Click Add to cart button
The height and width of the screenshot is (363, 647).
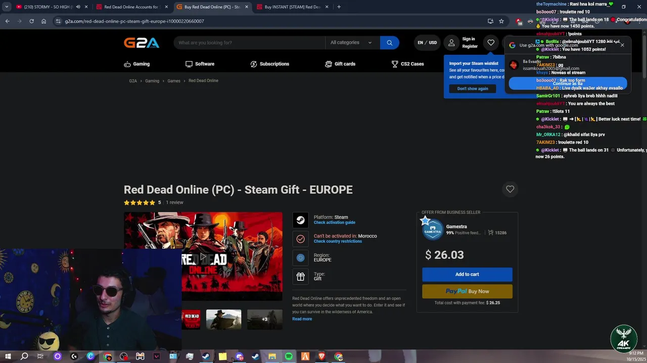tap(467, 274)
